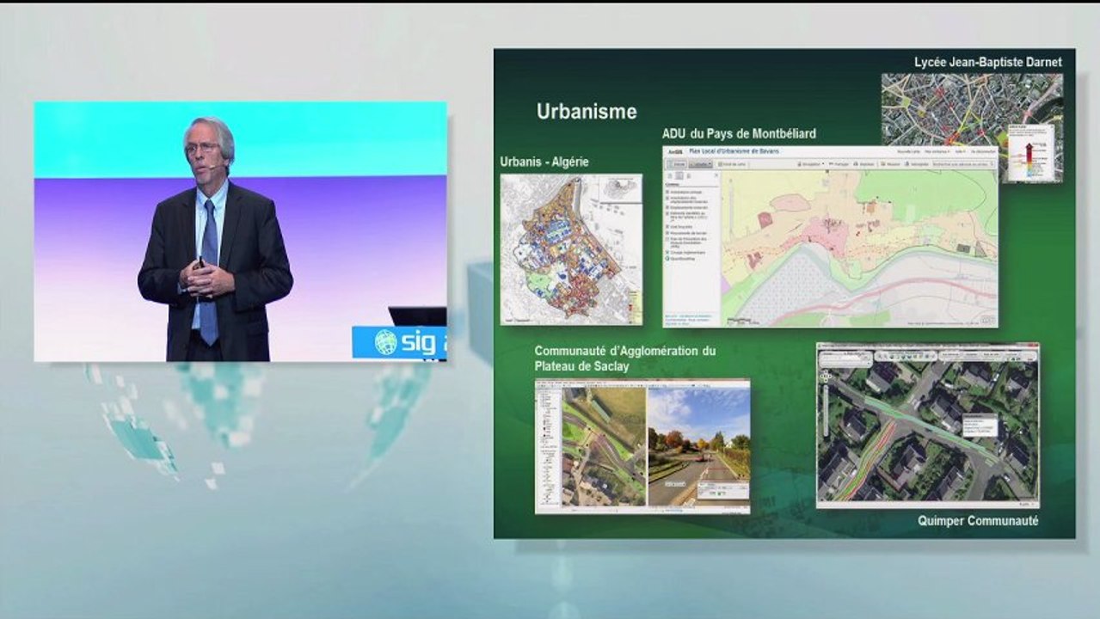Viewport: 1100px width, 619px height.
Task: Click the Lycée Jean-Baptiste Darnet caption
Action: point(987,62)
